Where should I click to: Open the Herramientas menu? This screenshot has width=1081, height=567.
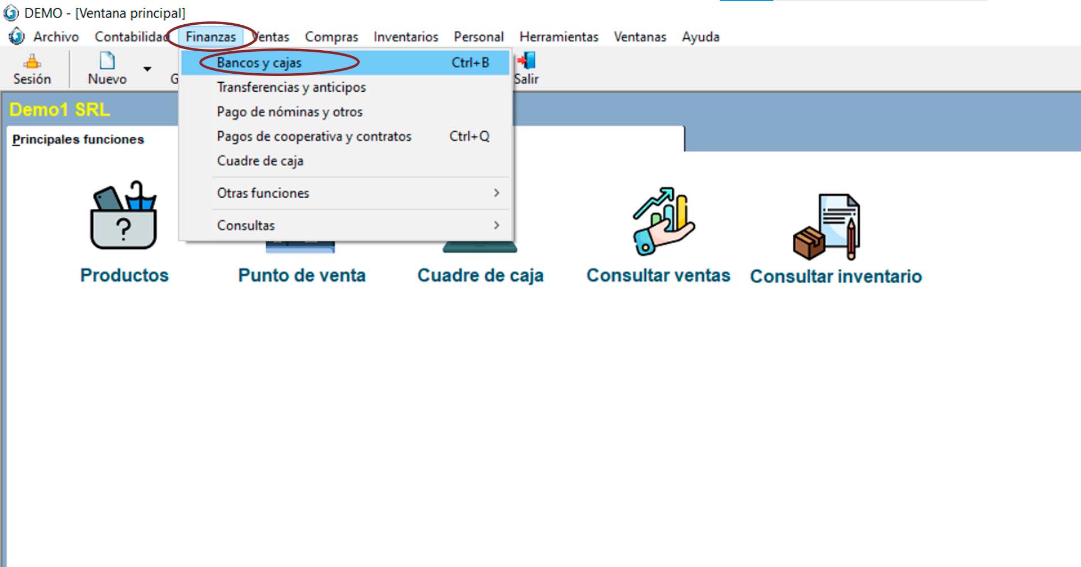click(559, 37)
